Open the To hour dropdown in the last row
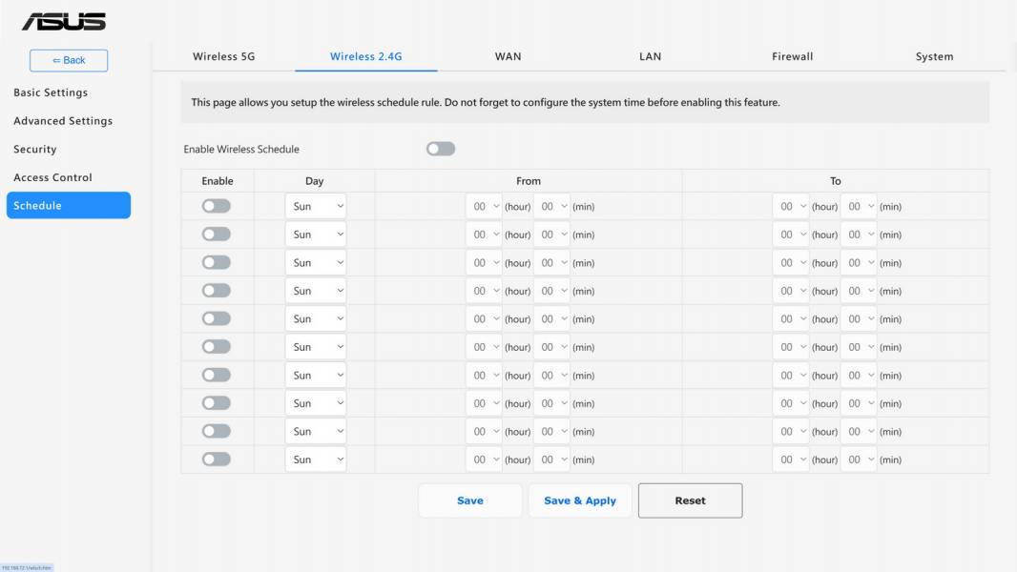Viewport: 1017px width, 572px height. pos(791,460)
